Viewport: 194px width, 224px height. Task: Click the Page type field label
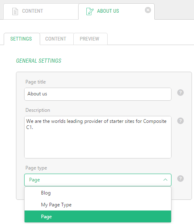(36, 168)
